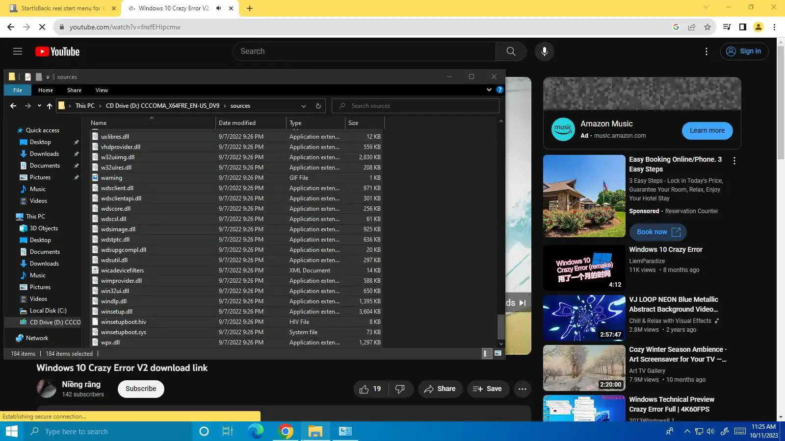Image resolution: width=785 pixels, height=441 pixels.
Task: Go up one folder in Explorer
Action: (x=50, y=106)
